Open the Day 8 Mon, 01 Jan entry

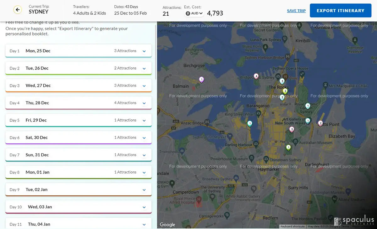point(79,172)
